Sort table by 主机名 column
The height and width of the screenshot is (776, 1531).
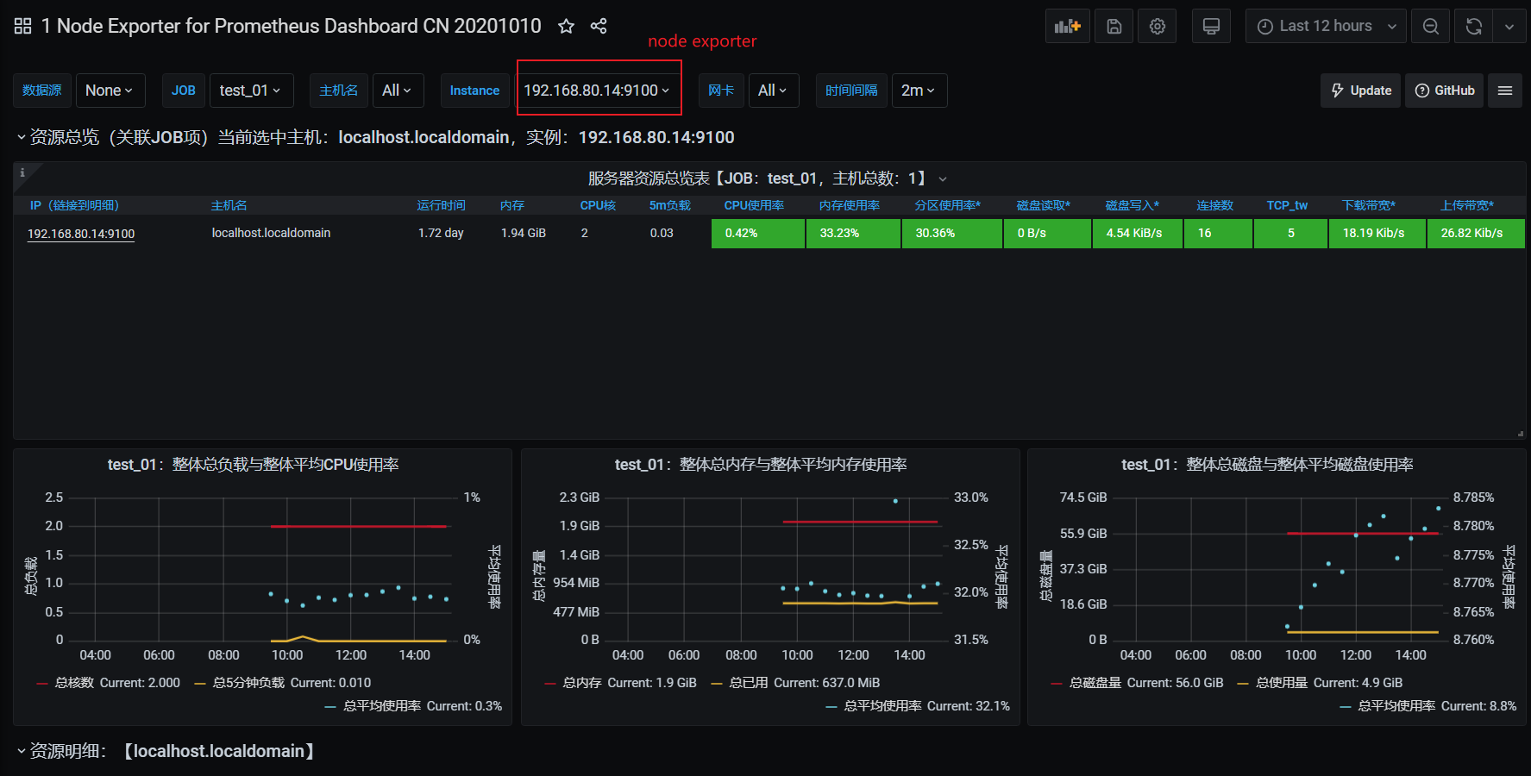[x=229, y=205]
